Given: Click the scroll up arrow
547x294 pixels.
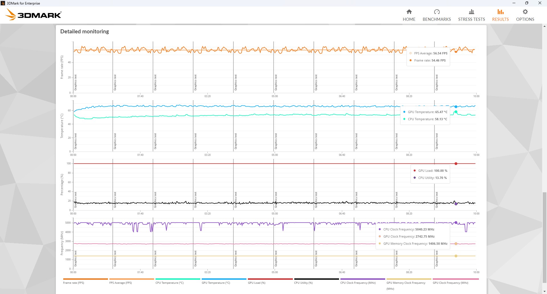Looking at the screenshot, I should [544, 26].
